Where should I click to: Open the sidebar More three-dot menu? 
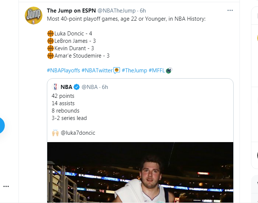6,186
